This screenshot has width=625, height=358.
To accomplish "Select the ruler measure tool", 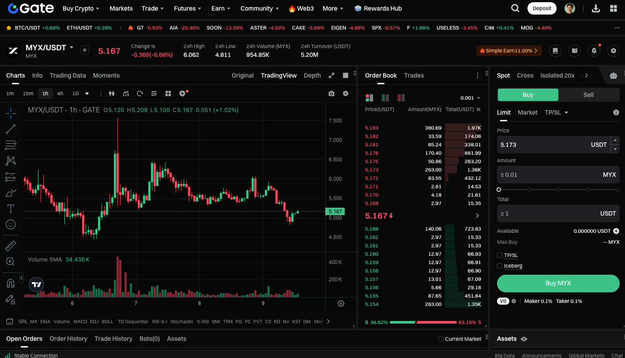I will 11,246.
